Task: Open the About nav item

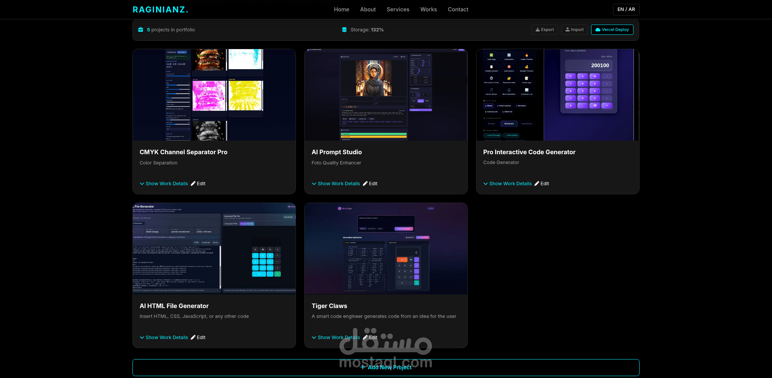Action: click(368, 9)
